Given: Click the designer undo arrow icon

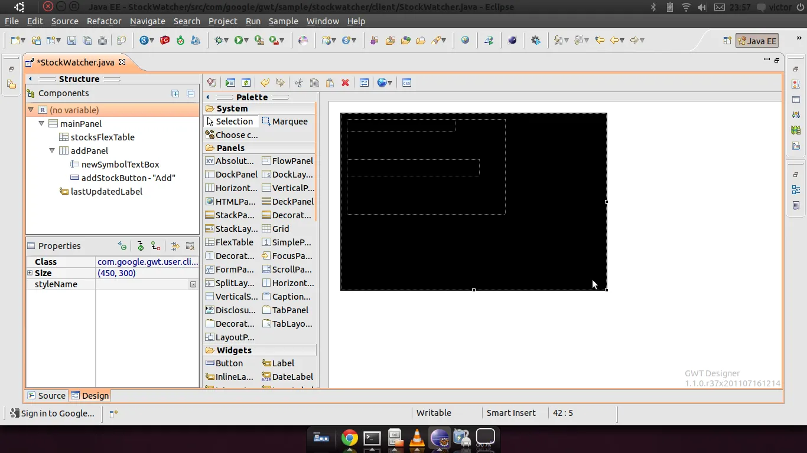Looking at the screenshot, I should (x=265, y=83).
